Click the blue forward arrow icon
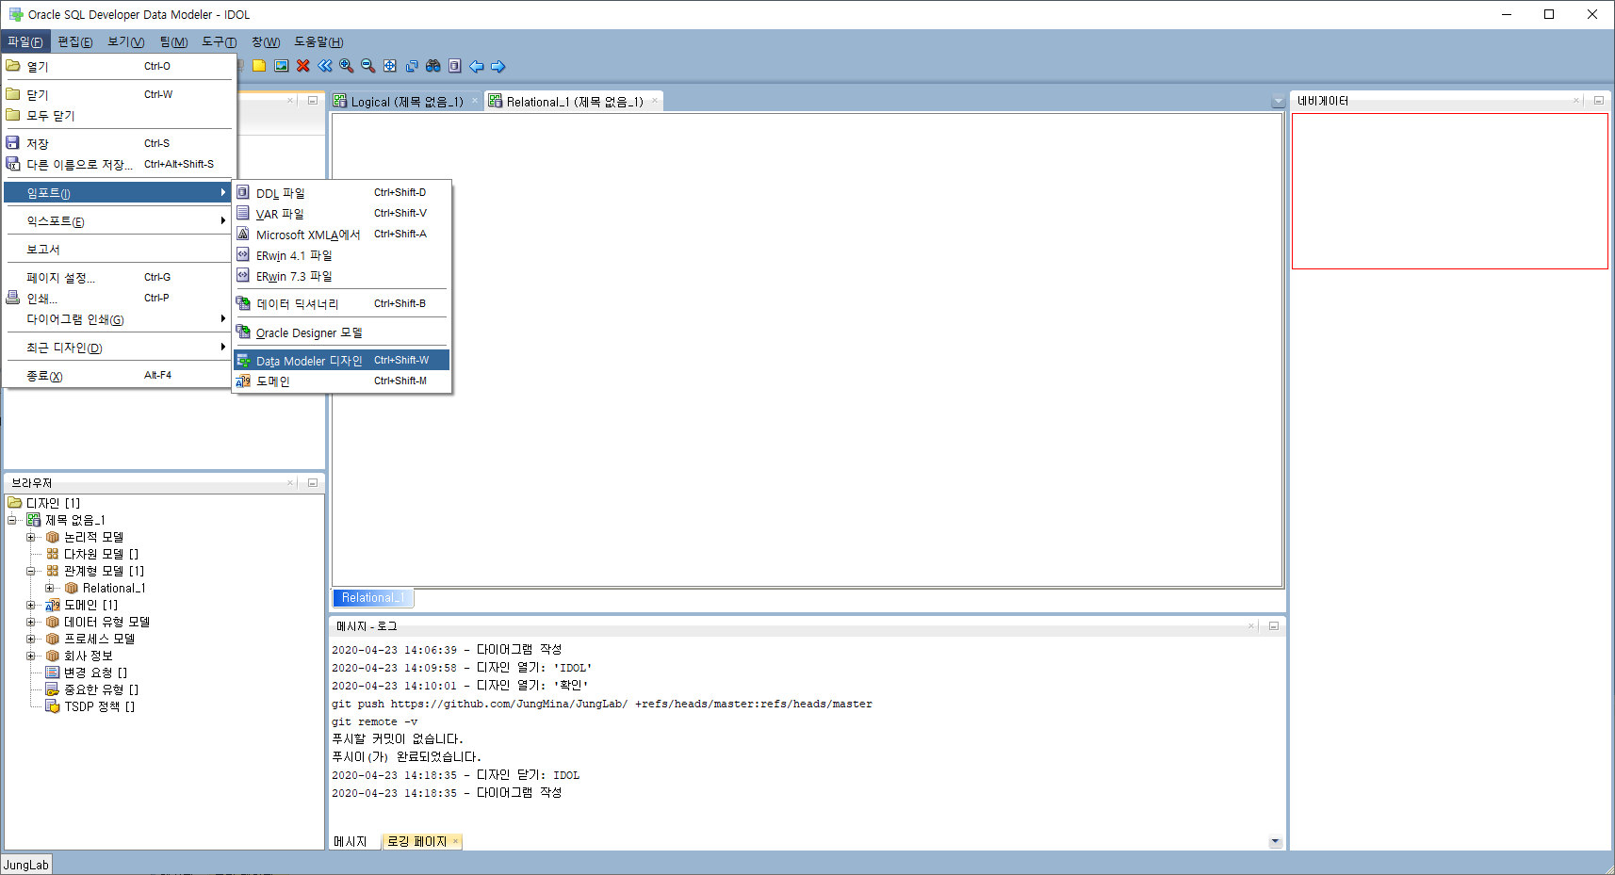Viewport: 1615px width, 875px height. [498, 66]
